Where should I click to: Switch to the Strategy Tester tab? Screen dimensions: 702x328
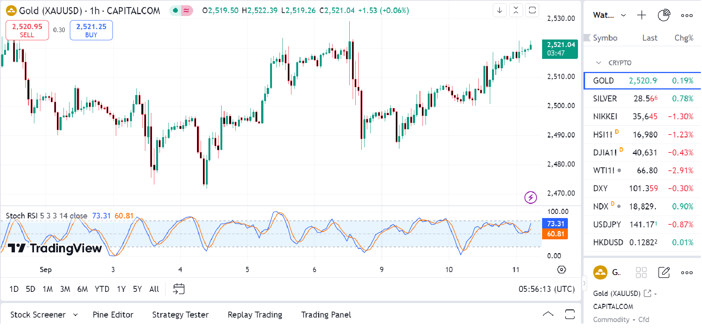click(x=180, y=315)
